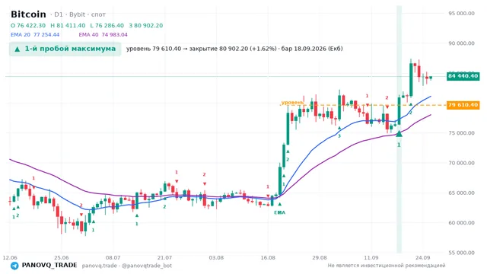Image resolution: width=487 pixels, height=274 pixels.
Task: Click the orange уровень label on the dashed line
Action: [292, 102]
